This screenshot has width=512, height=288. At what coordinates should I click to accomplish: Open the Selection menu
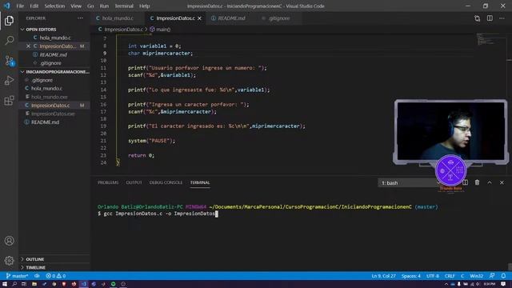click(54, 6)
